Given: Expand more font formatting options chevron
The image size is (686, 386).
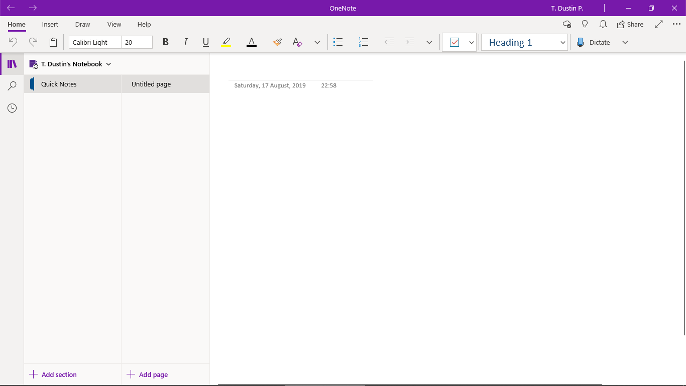Looking at the screenshot, I should pyautogui.click(x=317, y=42).
